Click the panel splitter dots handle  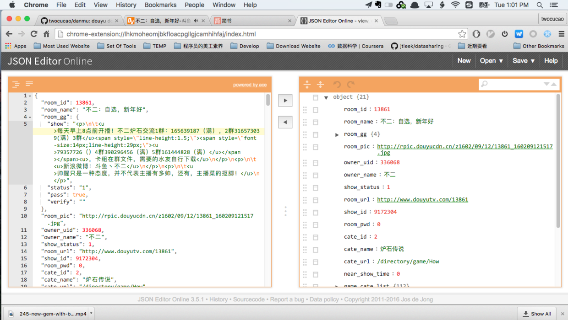click(285, 211)
